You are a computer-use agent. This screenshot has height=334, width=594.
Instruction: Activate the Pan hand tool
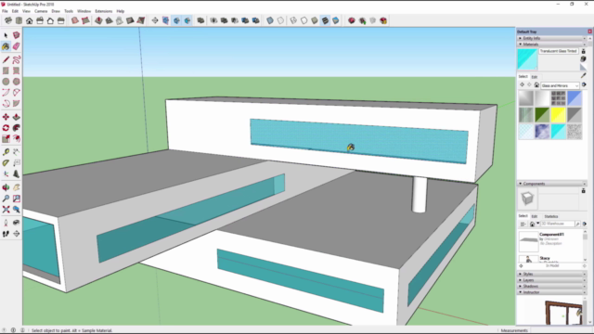tap(17, 187)
